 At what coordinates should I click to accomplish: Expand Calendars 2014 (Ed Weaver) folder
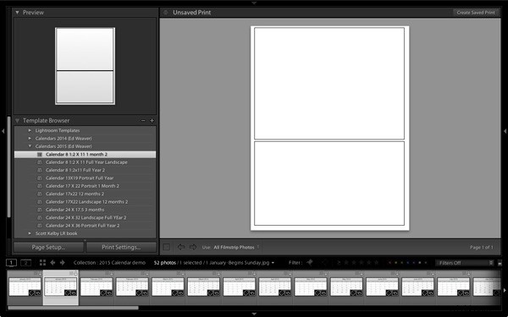tap(30, 139)
